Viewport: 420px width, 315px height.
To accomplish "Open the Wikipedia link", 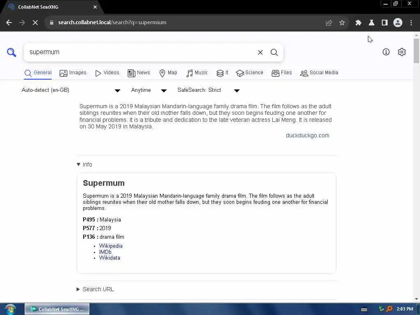I will coord(111,246).
